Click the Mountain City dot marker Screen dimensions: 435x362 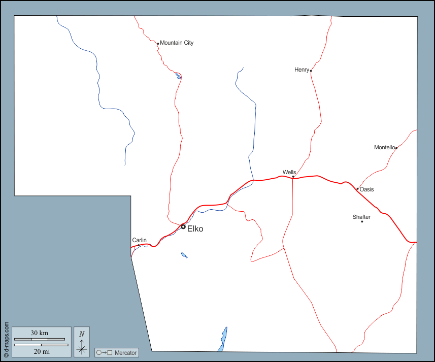click(158, 44)
